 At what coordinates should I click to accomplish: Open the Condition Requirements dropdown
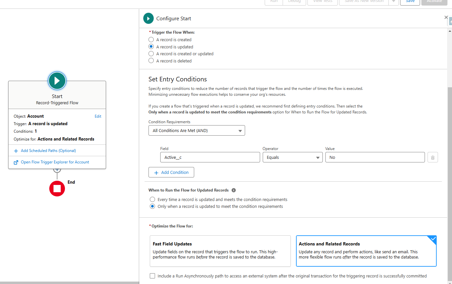(197, 130)
